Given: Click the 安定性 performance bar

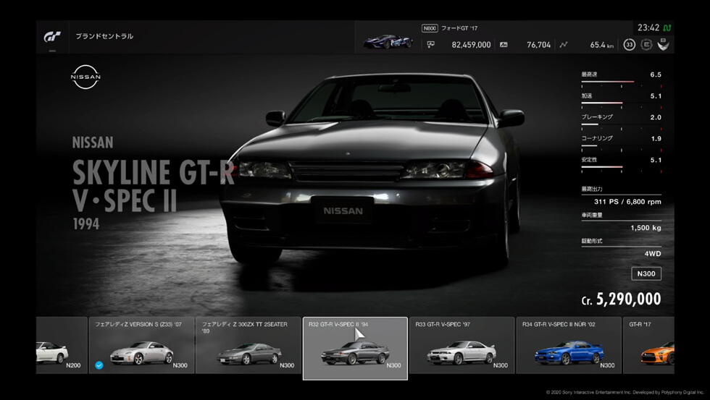Looking at the screenshot, I should tap(622, 167).
